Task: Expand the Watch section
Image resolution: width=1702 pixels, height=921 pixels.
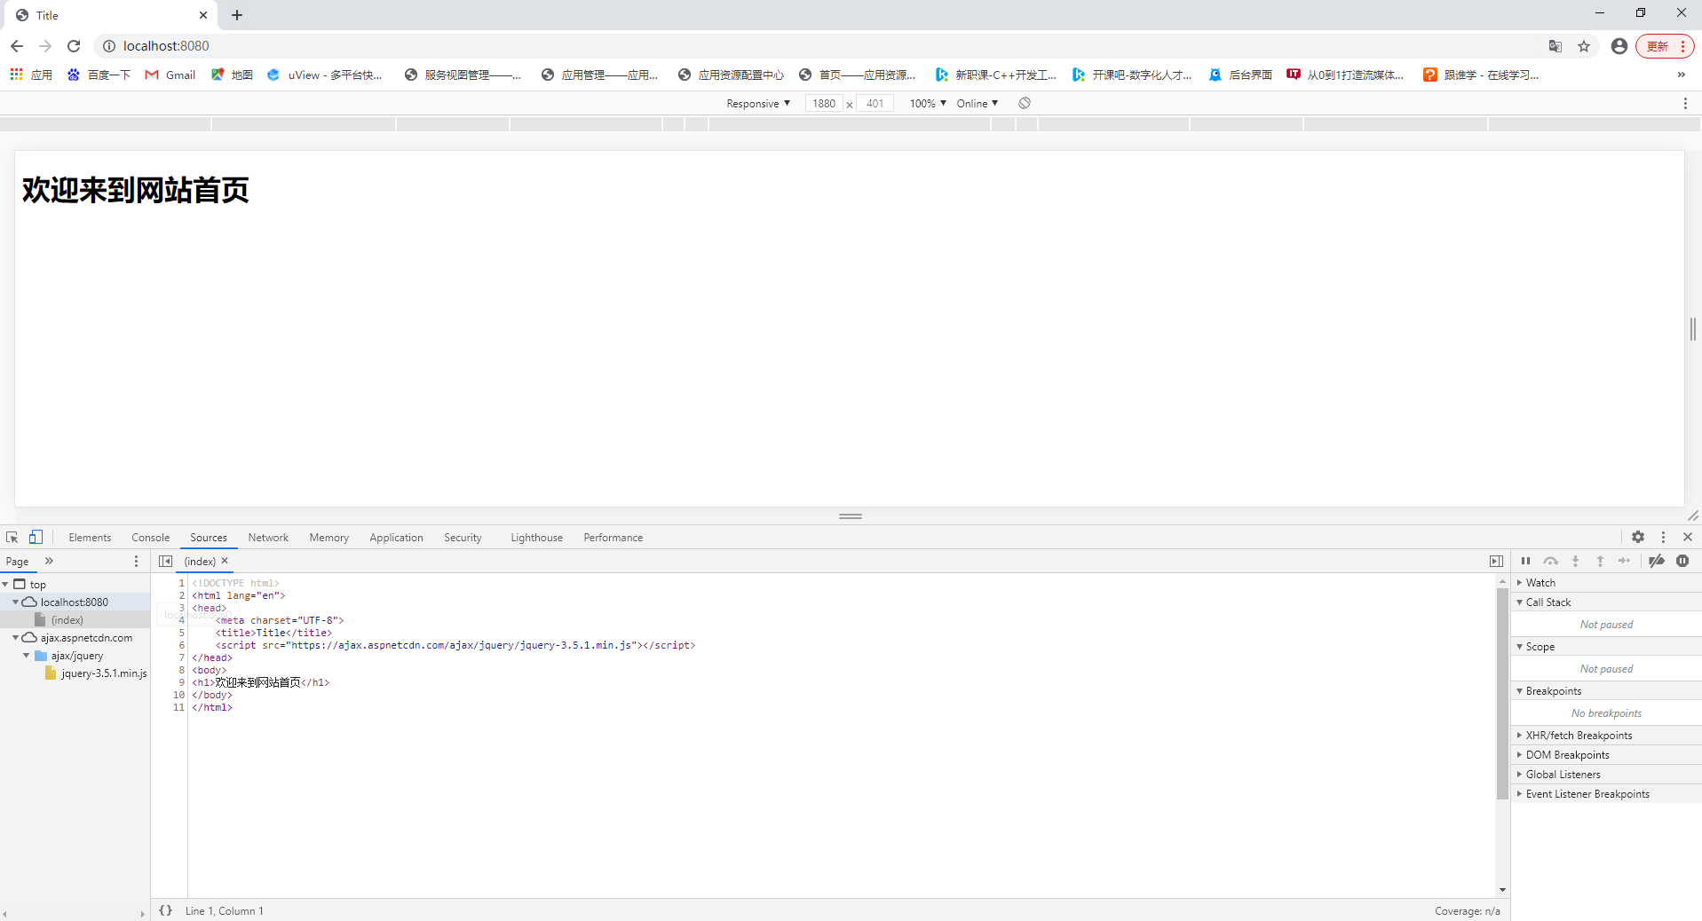Action: (x=1606, y=582)
